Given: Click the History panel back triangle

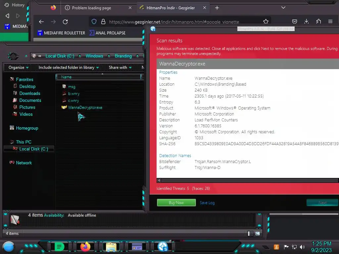Looking at the screenshot, I should pyautogui.click(x=7, y=16).
